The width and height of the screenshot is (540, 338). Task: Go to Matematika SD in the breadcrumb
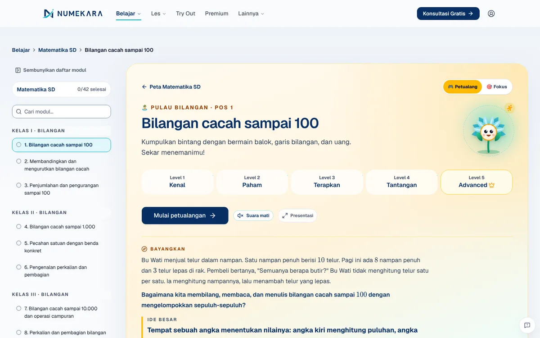pos(57,50)
